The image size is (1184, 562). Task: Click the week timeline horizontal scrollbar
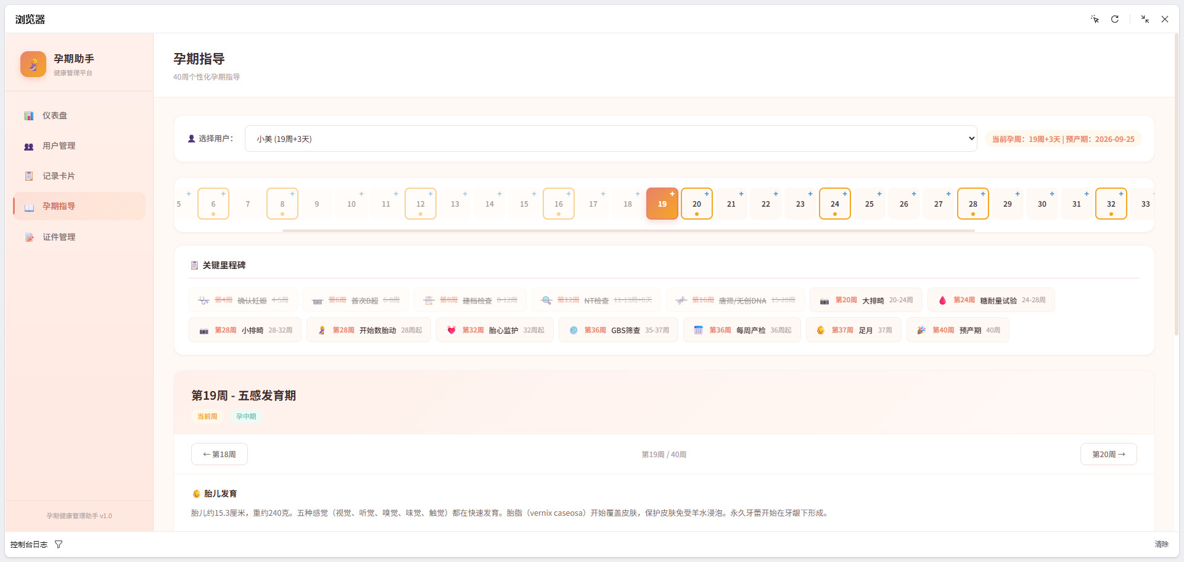click(x=628, y=230)
